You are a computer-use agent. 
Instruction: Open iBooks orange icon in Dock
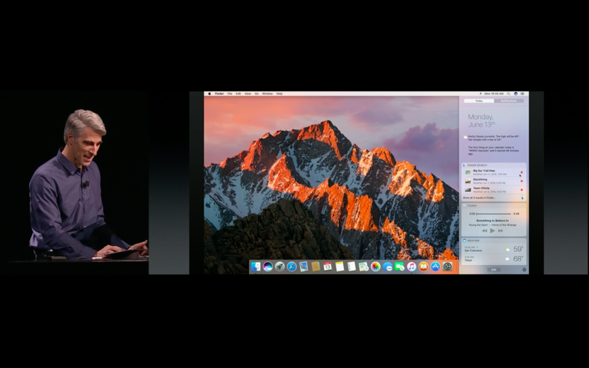pos(423,267)
